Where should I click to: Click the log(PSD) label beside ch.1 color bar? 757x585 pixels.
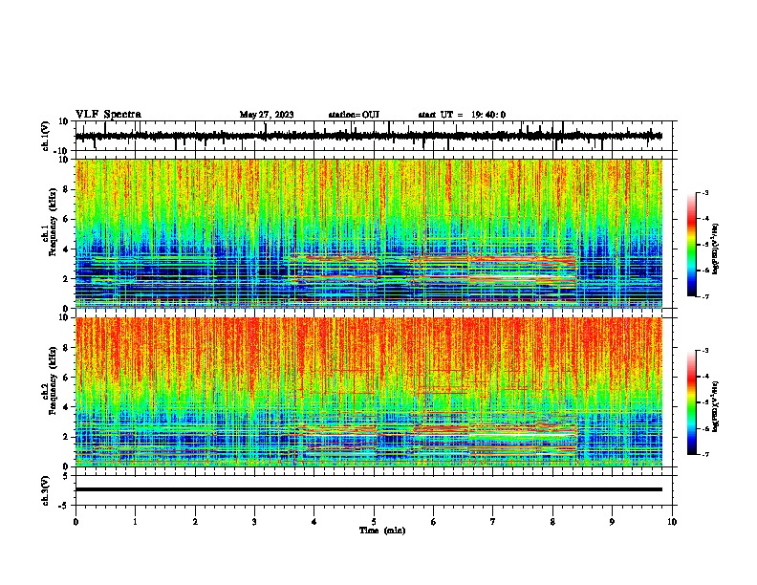716,249
